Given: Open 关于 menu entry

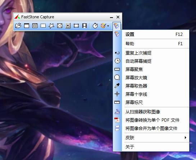Looking at the screenshot, I should 151,147.
